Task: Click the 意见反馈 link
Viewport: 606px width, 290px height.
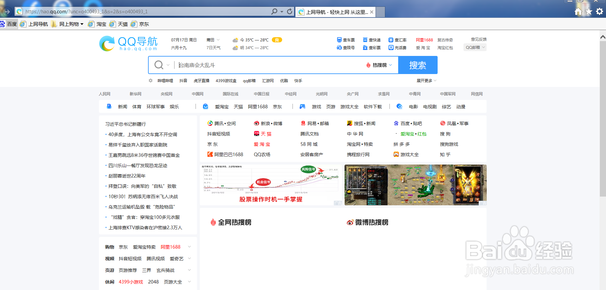Action: (479, 39)
